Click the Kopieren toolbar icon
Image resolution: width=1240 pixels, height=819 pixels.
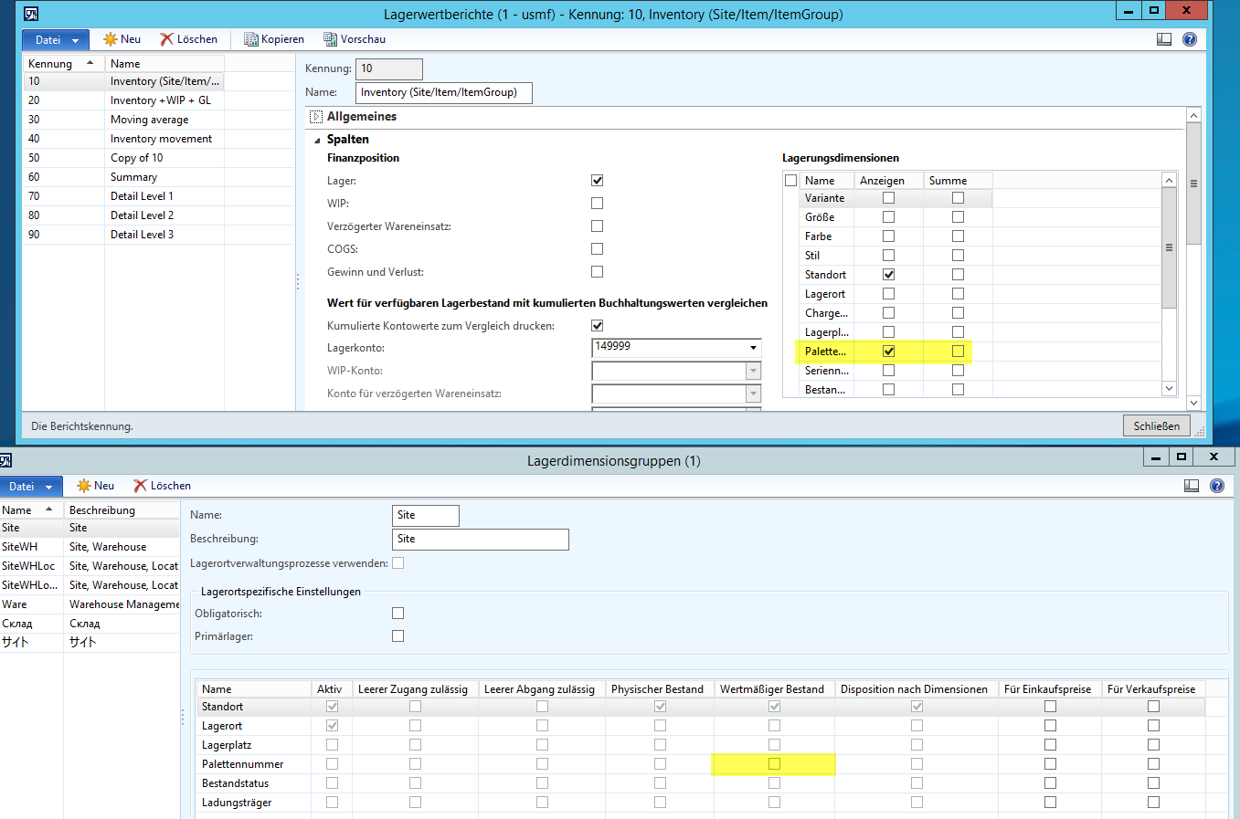point(250,39)
